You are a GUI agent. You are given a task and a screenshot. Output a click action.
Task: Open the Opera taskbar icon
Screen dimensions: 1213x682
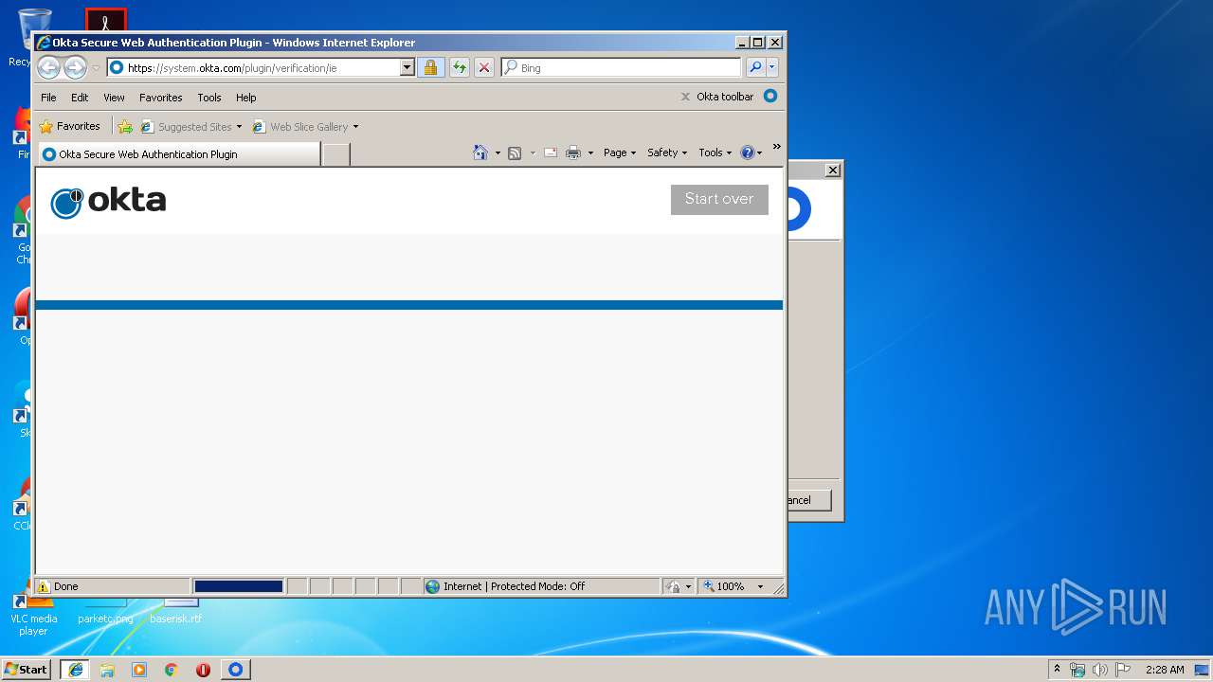pos(203,670)
